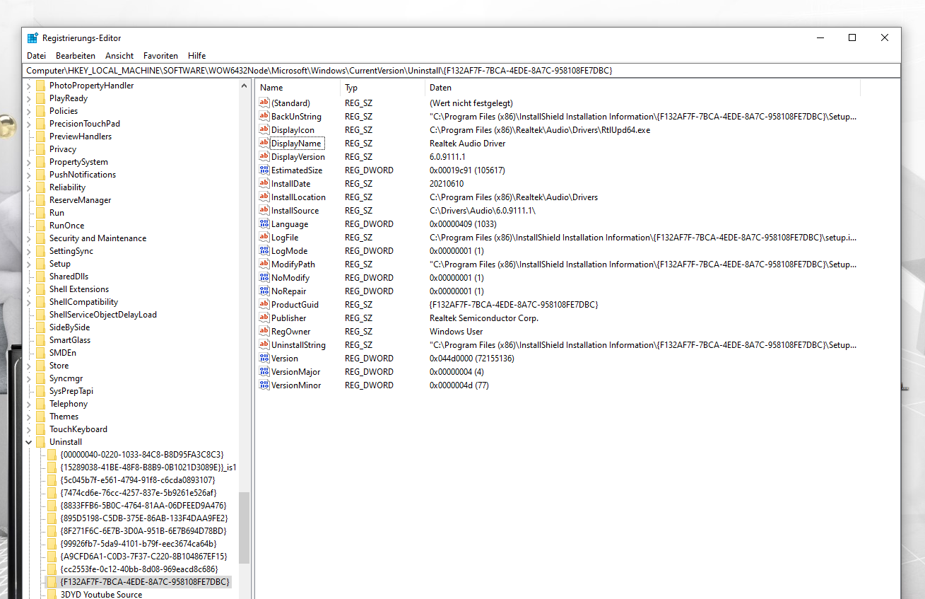Expand the Setup key arrow
The width and height of the screenshot is (925, 599).
point(29,264)
